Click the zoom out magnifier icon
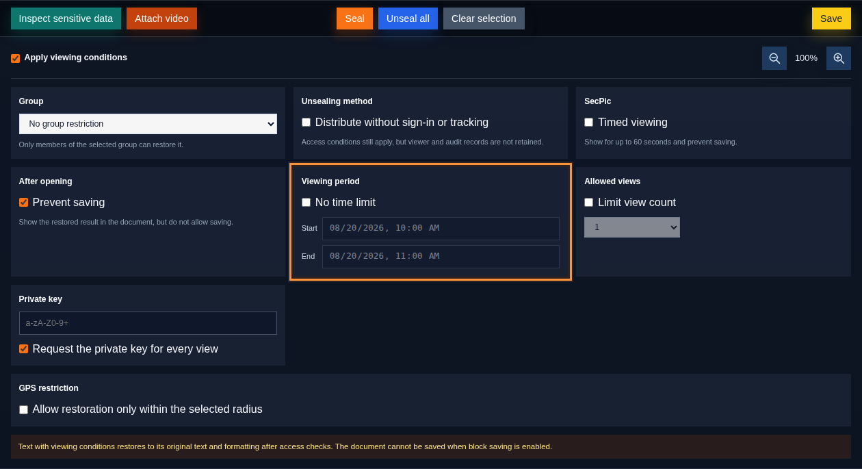Viewport: 862px width, 469px height. click(774, 58)
